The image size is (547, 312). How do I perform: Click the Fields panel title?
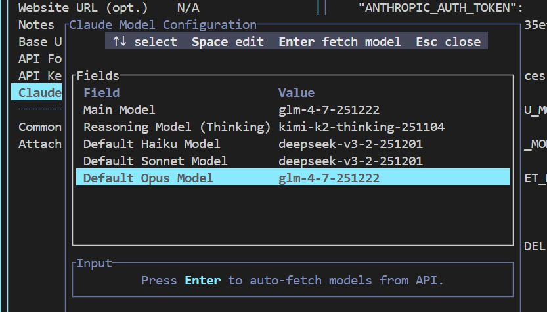click(98, 75)
